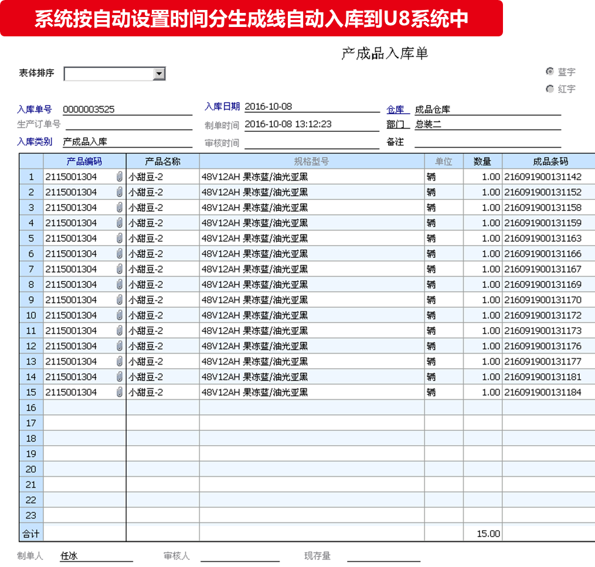Click the 仓库 link label
This screenshot has height=567, width=595.
tap(396, 110)
